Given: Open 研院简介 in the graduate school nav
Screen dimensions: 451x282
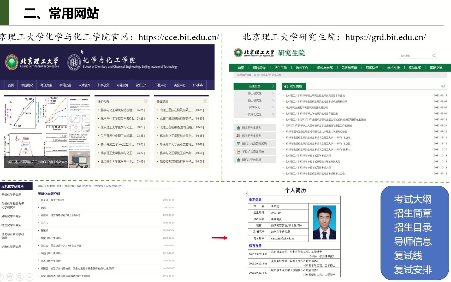Looking at the screenshot, I should (259, 68).
